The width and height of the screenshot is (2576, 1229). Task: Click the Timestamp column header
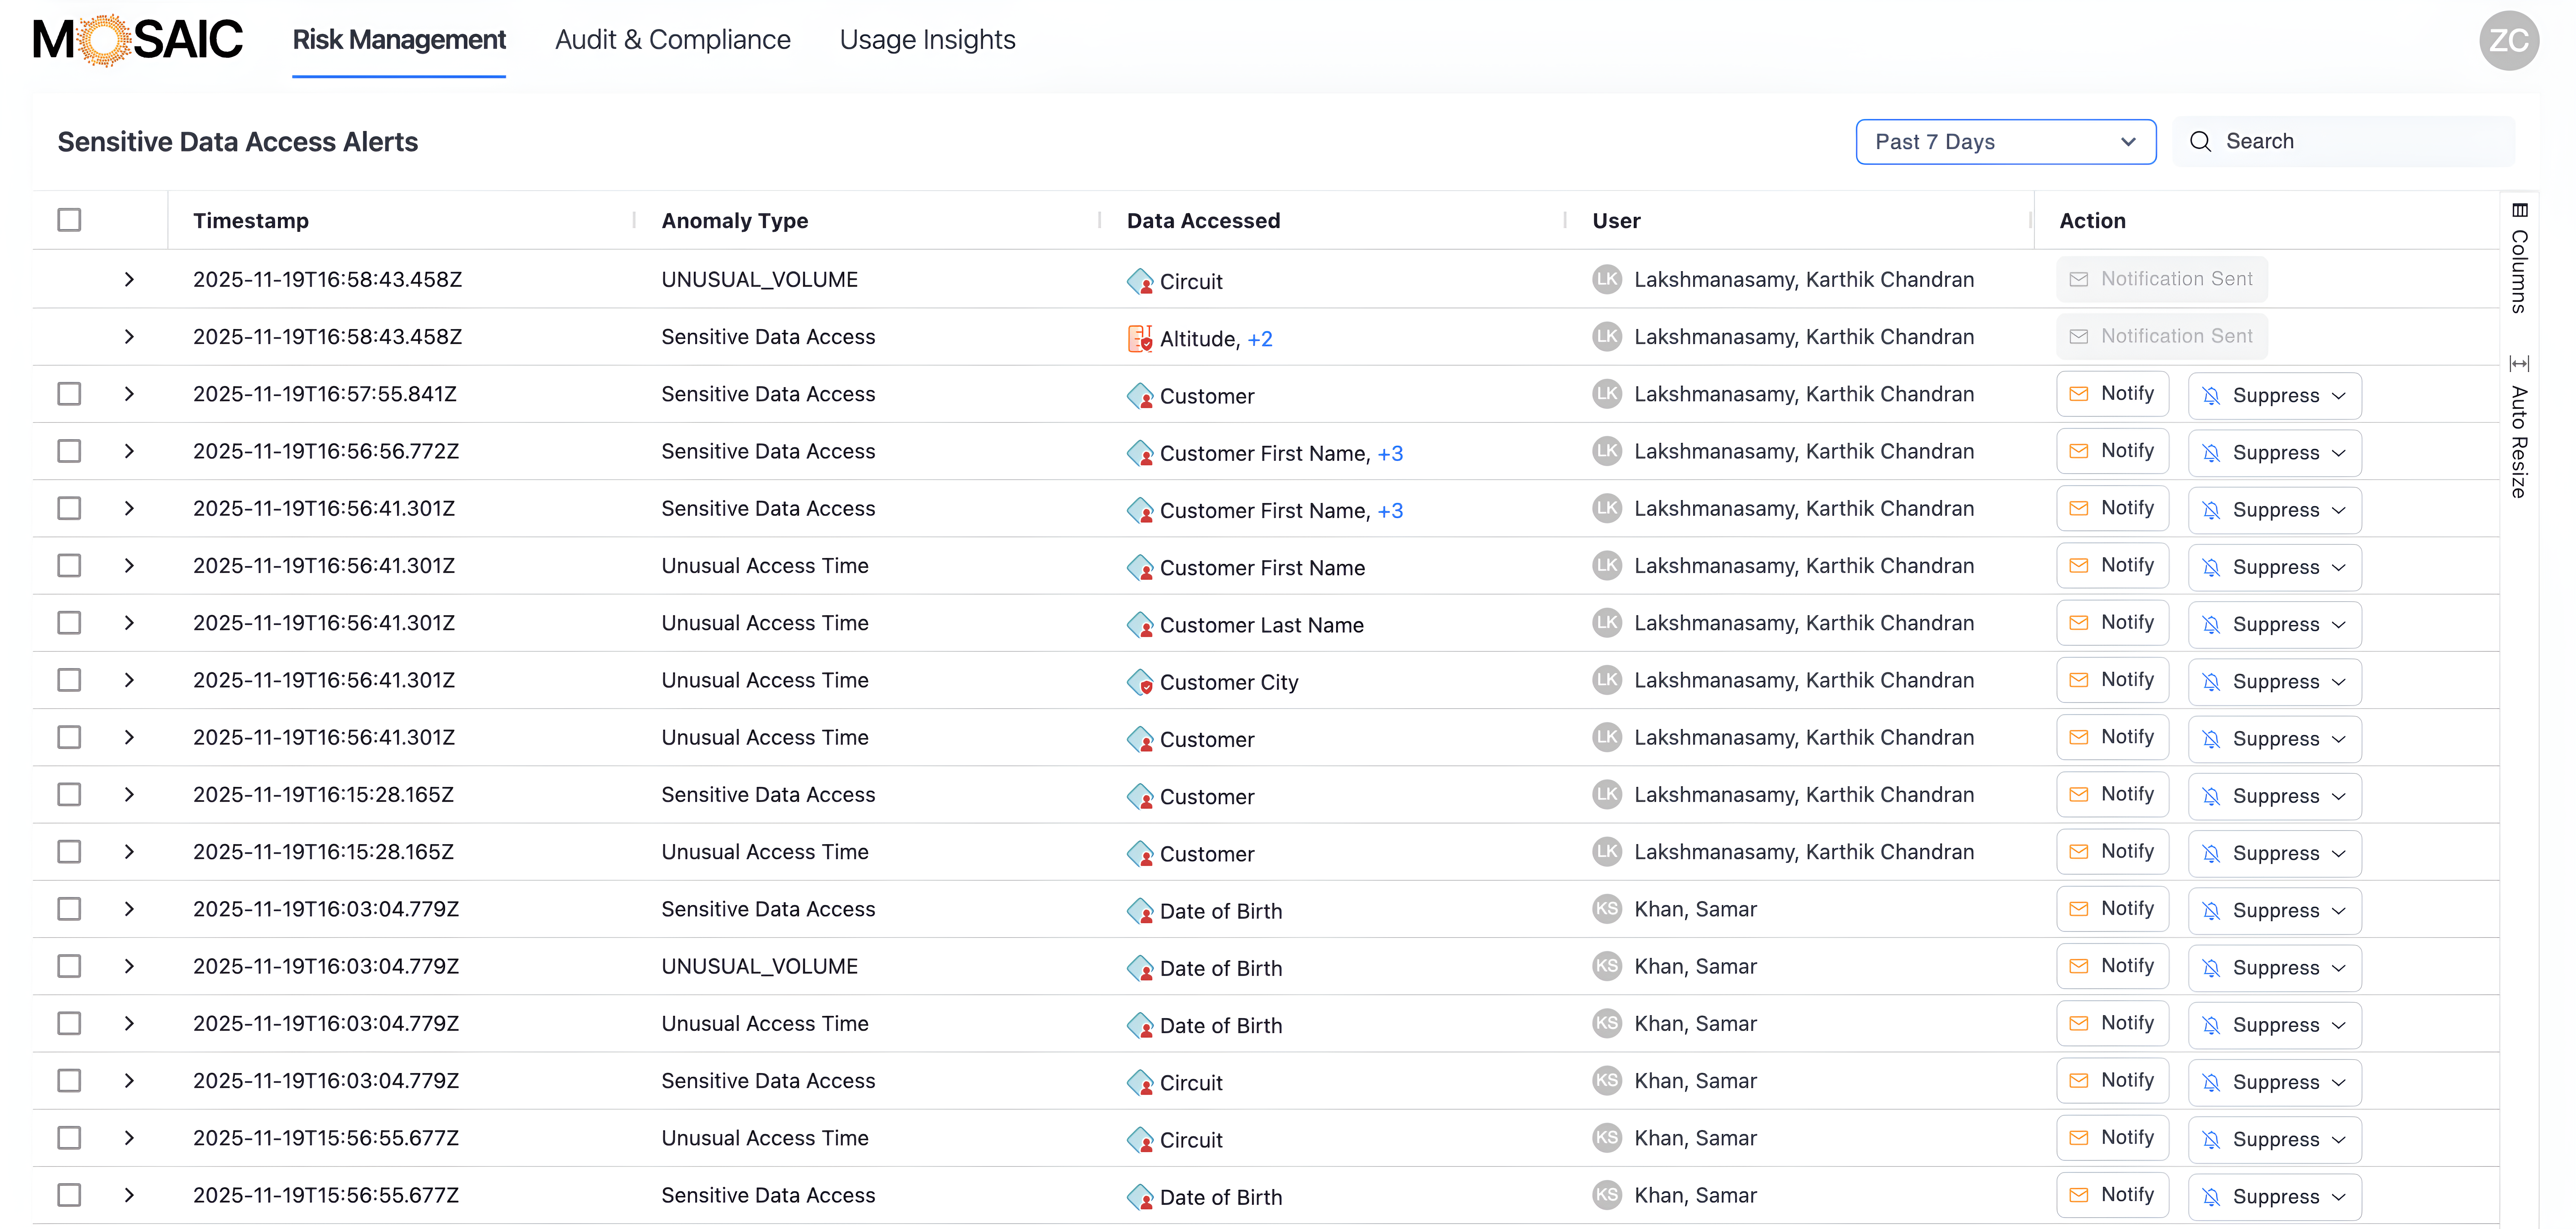tap(251, 221)
